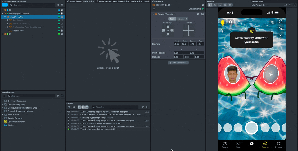This screenshot has width=298, height=151.
Task: Click the blue add object button in Scene Hierarchy
Action: pyautogui.click(x=5, y=5)
